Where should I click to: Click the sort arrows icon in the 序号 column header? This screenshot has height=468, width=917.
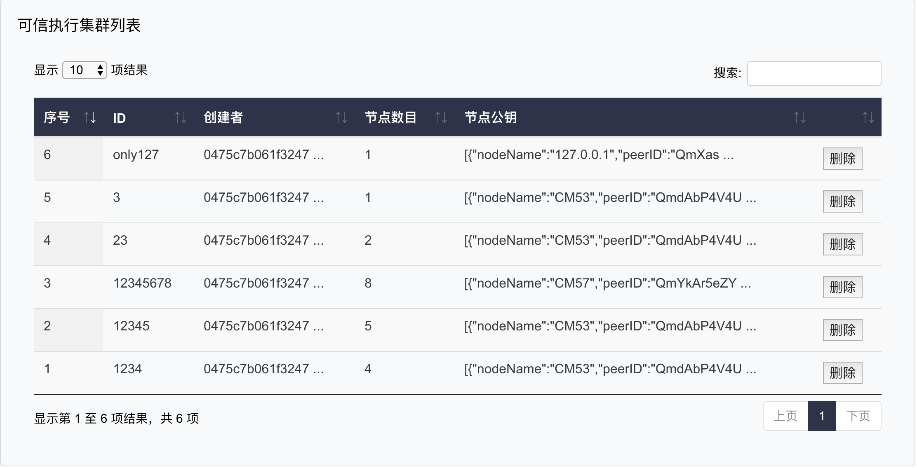[90, 118]
